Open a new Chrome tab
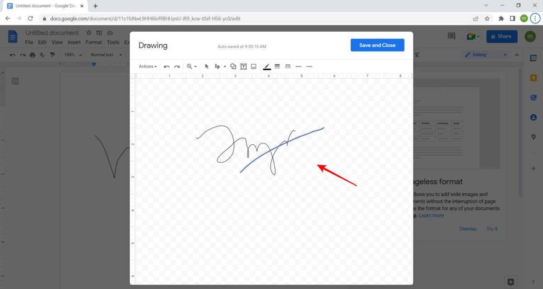543x289 pixels. coord(95,6)
